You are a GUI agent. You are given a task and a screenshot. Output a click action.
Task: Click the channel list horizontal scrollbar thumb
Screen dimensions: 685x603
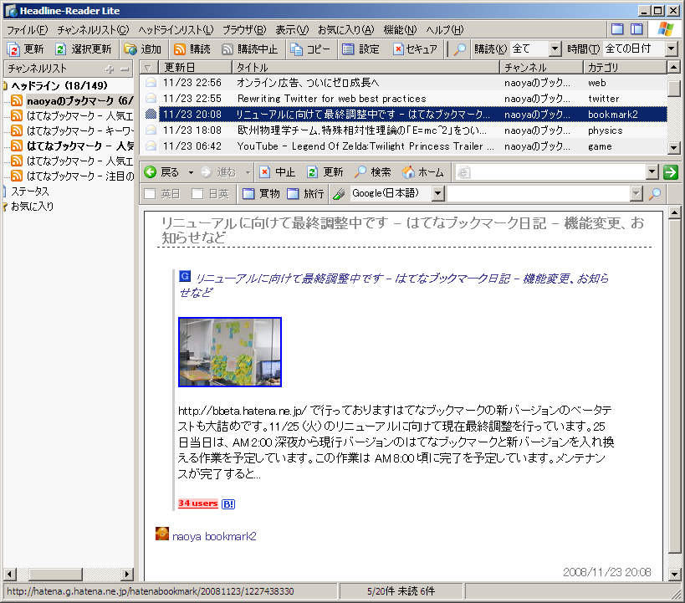pyautogui.click(x=55, y=574)
